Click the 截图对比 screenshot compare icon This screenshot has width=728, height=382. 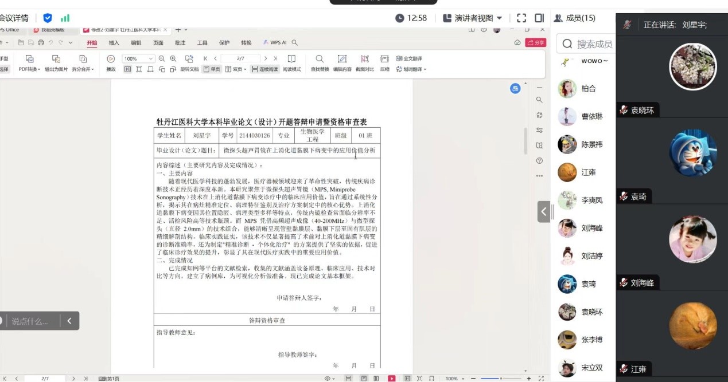364,59
